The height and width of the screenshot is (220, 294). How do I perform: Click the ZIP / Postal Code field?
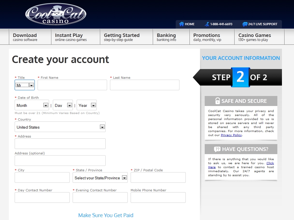pyautogui.click(x=158, y=178)
